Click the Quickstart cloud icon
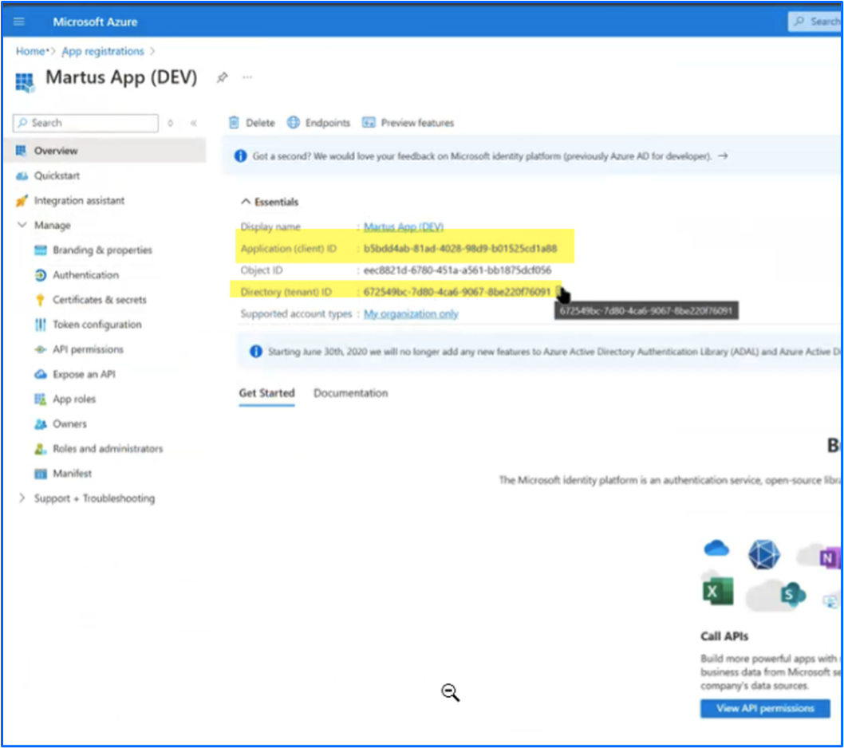Image resolution: width=844 pixels, height=748 pixels. (22, 176)
